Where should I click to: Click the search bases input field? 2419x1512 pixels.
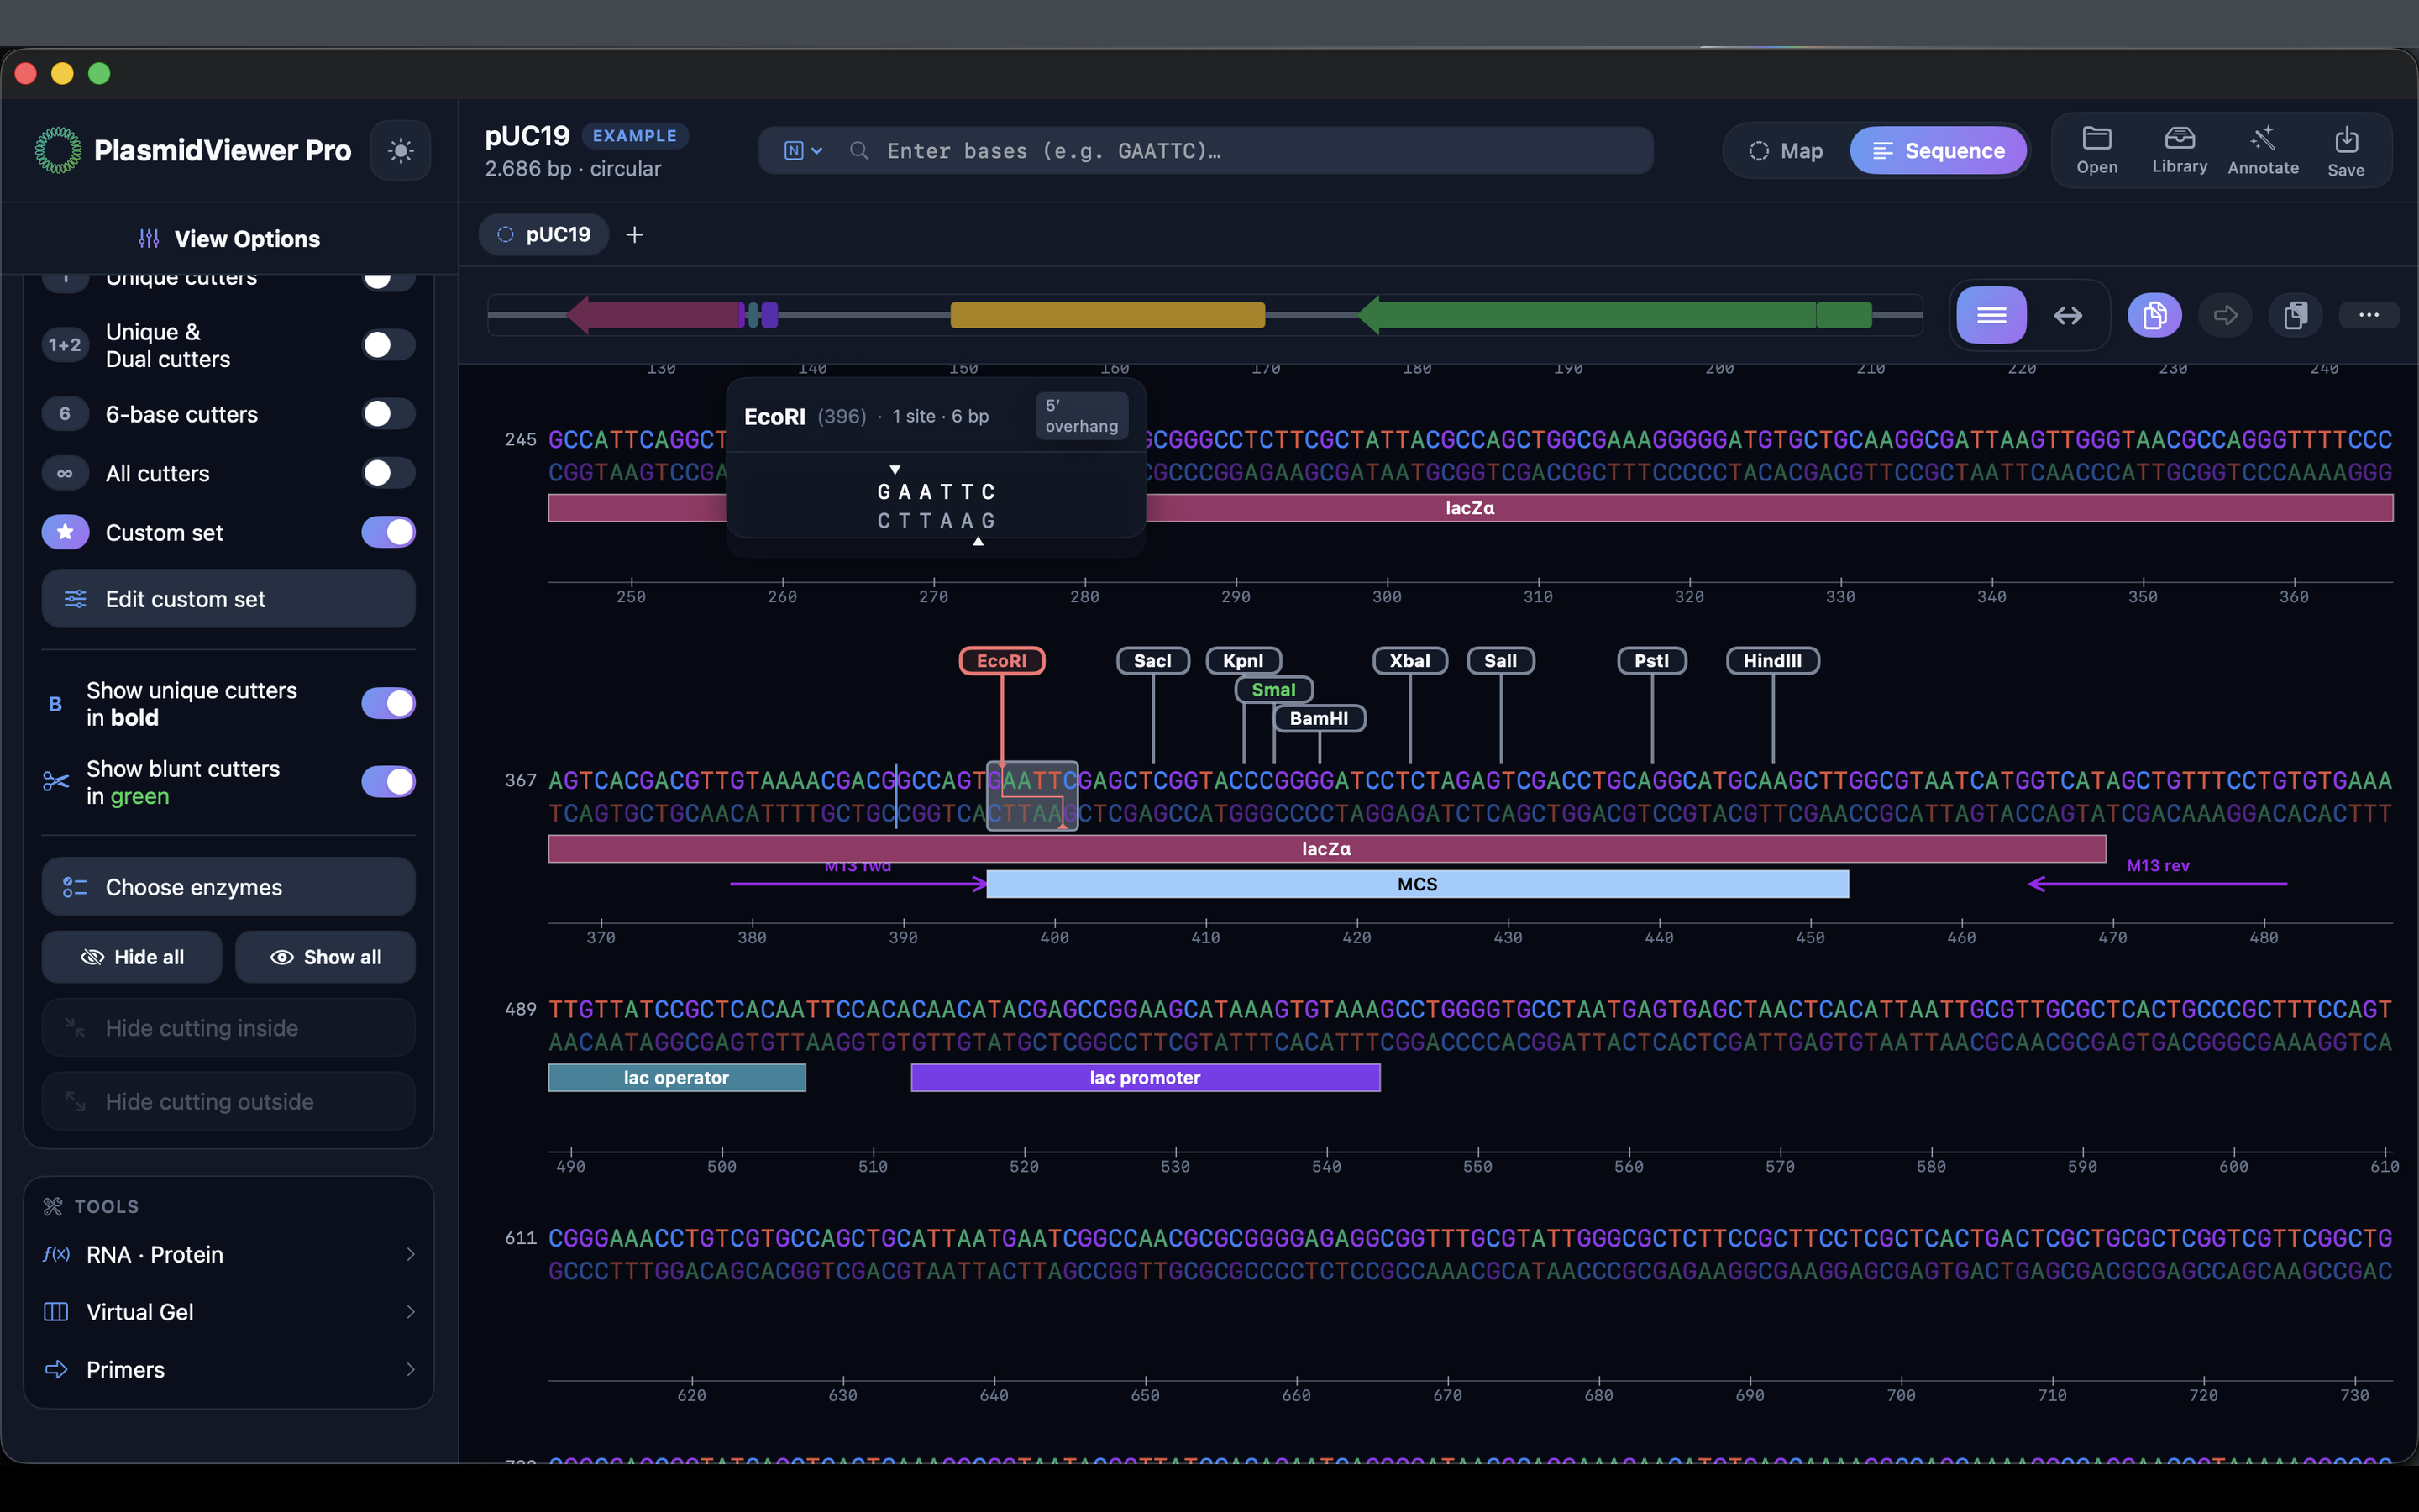click(1205, 151)
